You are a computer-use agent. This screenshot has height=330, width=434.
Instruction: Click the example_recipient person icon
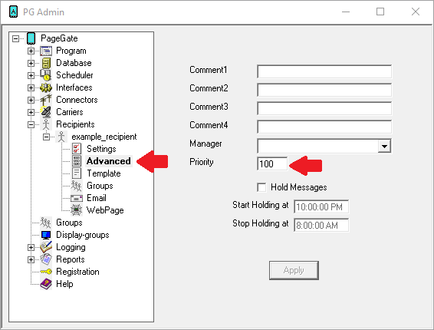pyautogui.click(x=61, y=137)
